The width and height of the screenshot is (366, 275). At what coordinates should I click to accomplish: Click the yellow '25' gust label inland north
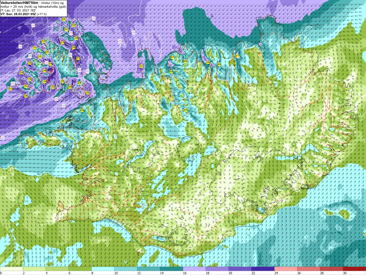(186, 110)
